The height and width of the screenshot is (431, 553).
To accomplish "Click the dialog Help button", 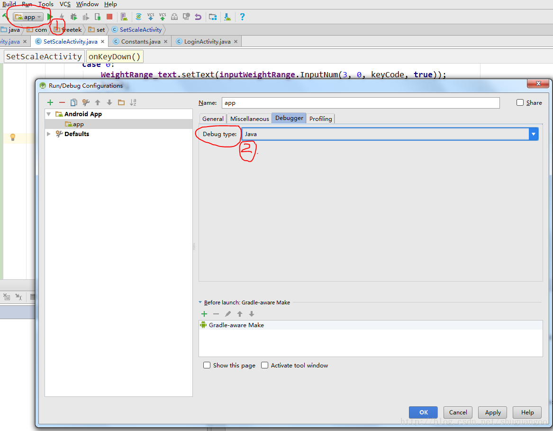I will (527, 412).
